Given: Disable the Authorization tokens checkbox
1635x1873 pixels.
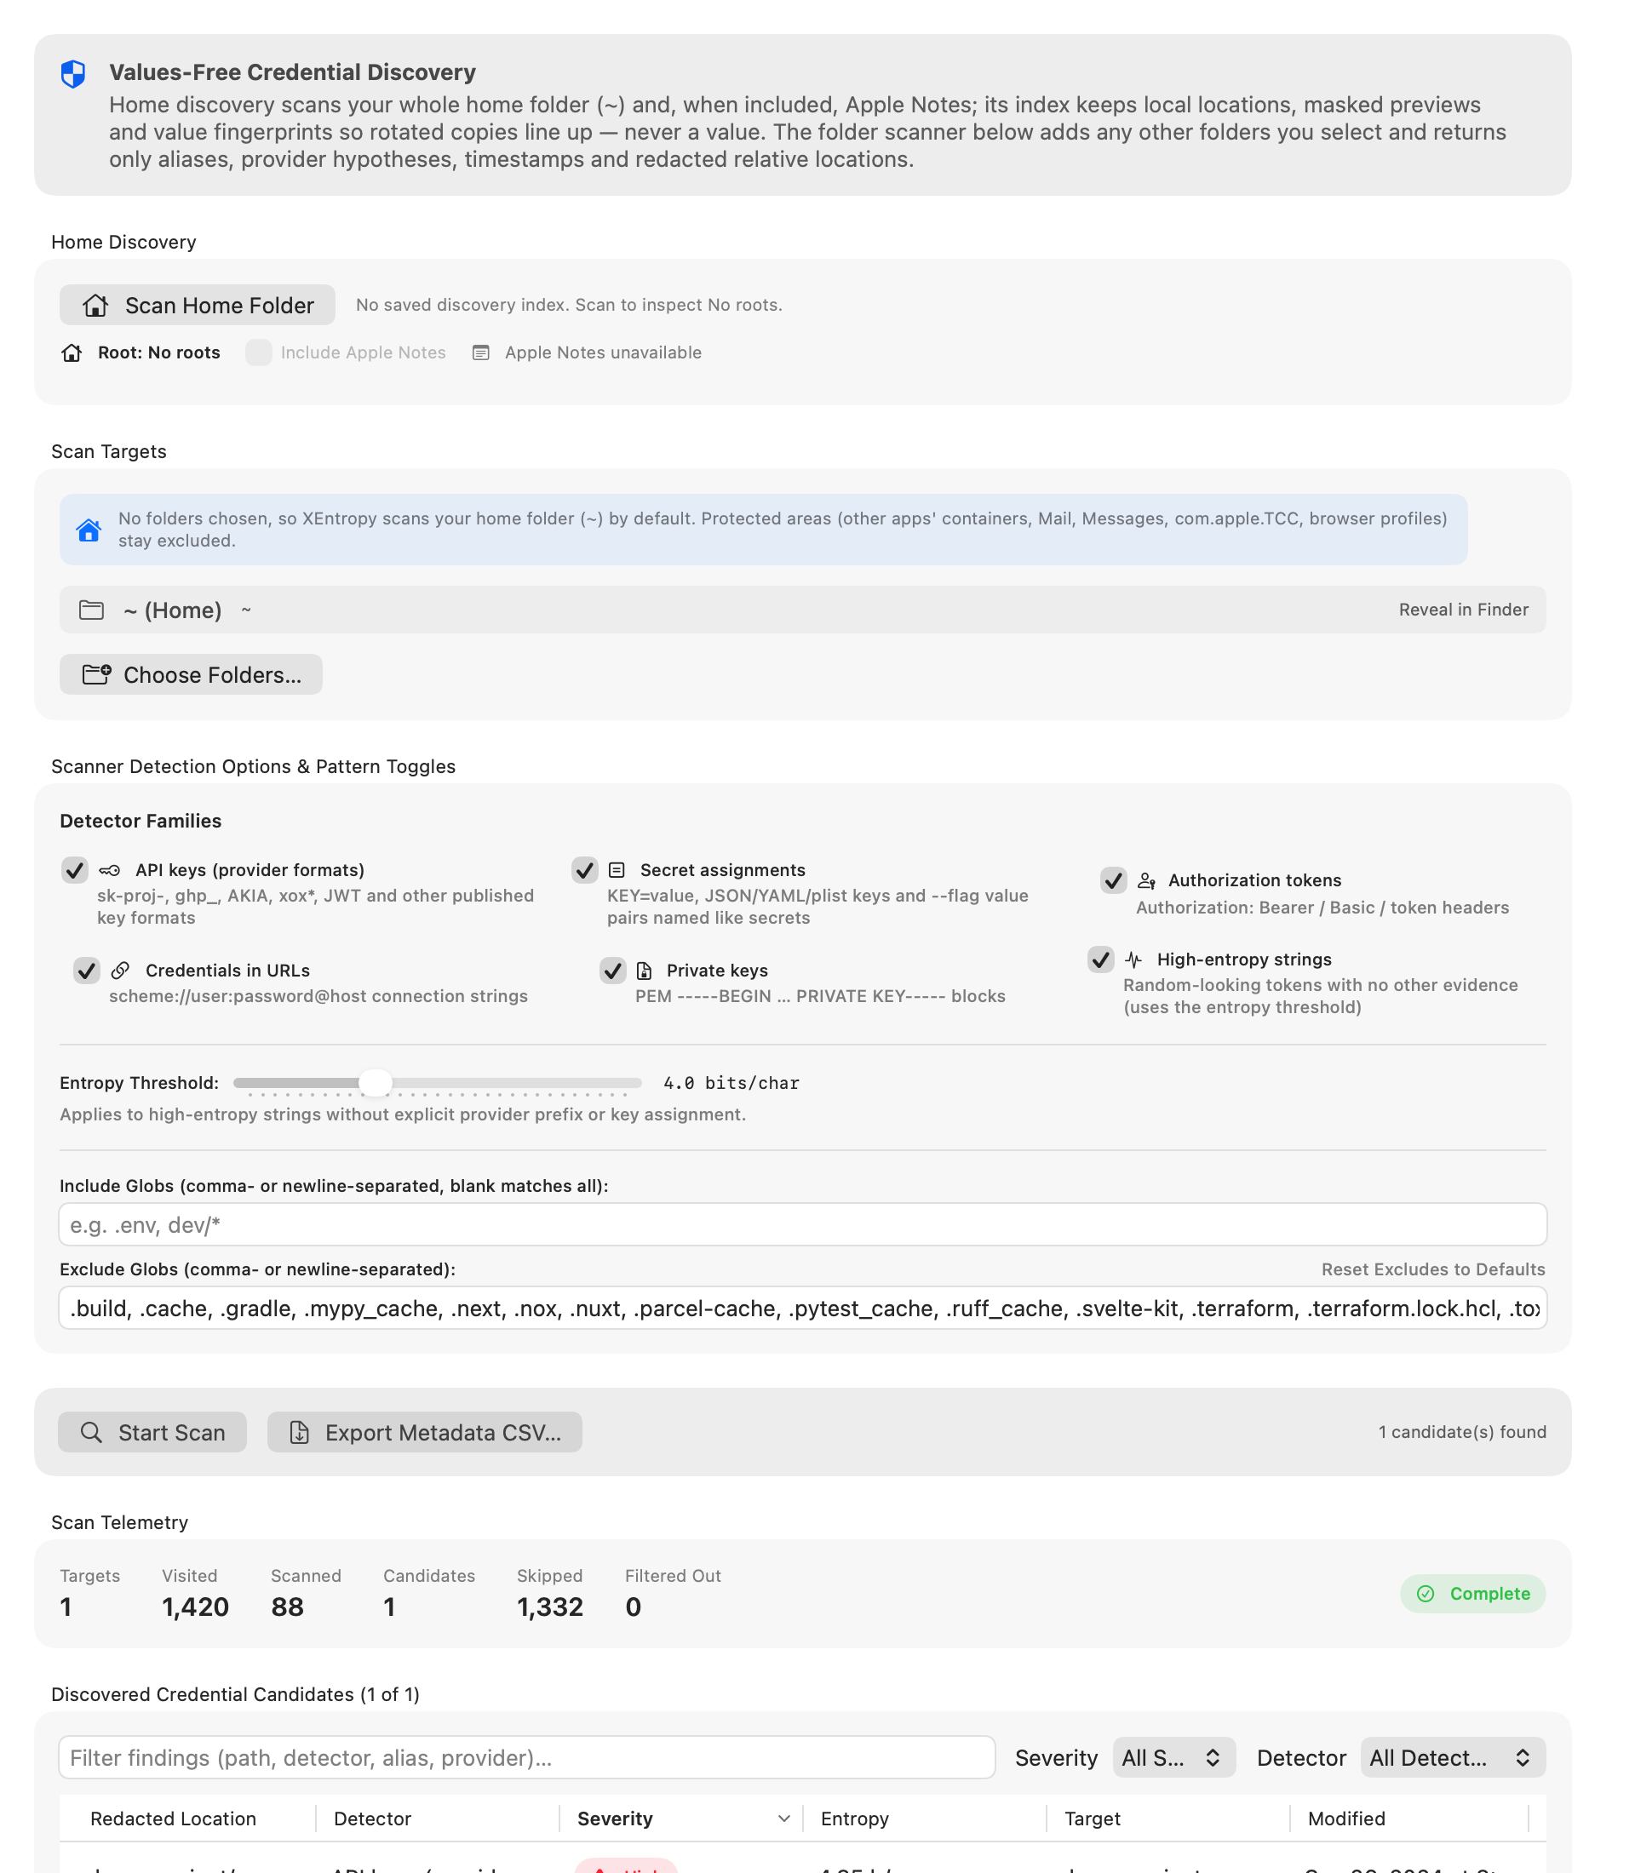Looking at the screenshot, I should [1113, 880].
